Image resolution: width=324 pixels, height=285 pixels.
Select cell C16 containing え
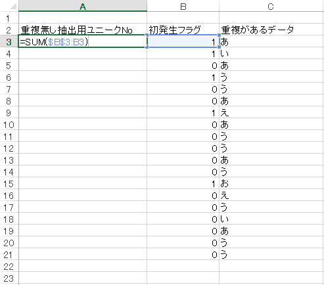[x=271, y=195]
